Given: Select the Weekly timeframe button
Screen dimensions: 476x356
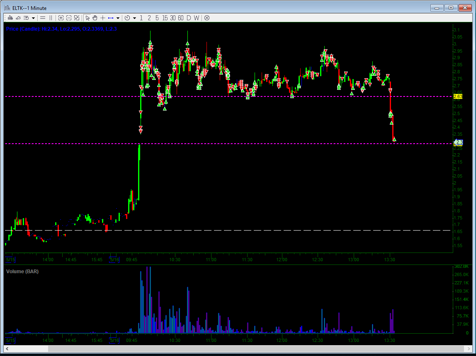Looking at the screenshot, I should tap(196, 18).
